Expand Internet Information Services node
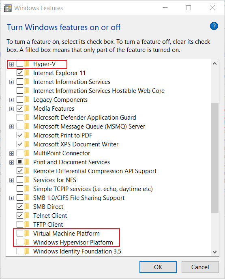225x279 pixels. [x=12, y=82]
